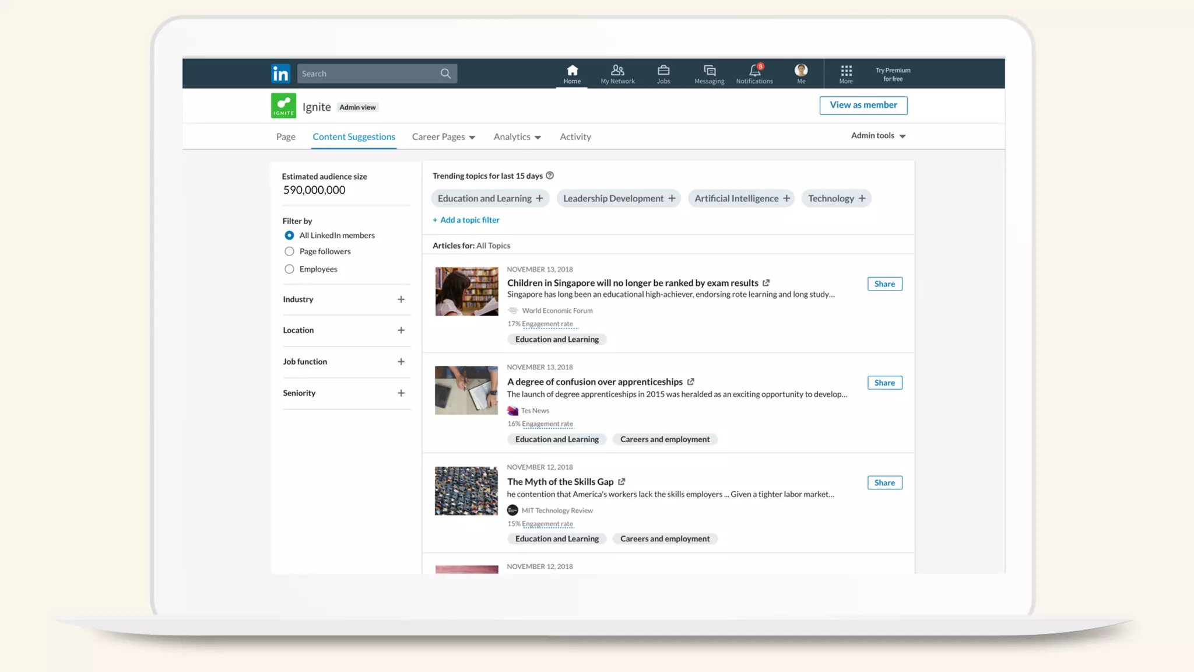1194x672 pixels.
Task: Switch to the Page tab
Action: click(x=286, y=137)
